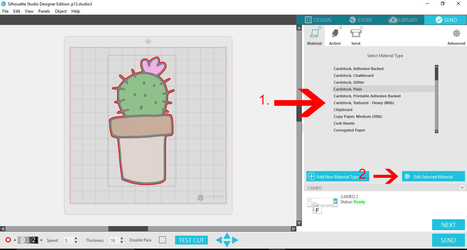Viewport: 467px width, 250px height.
Task: Nudge blade position right arrow
Action: click(235, 240)
